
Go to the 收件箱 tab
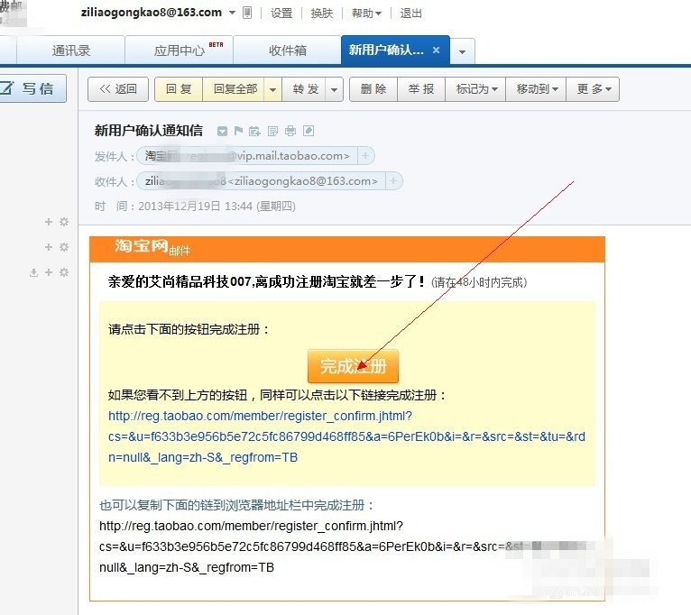(x=288, y=50)
